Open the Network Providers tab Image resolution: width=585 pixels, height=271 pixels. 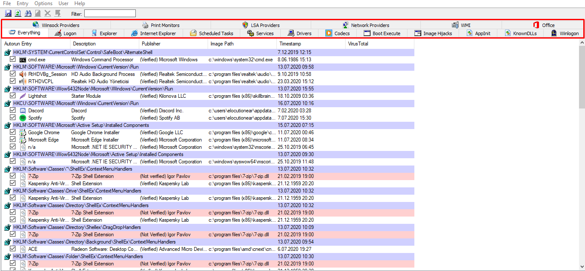(366, 25)
